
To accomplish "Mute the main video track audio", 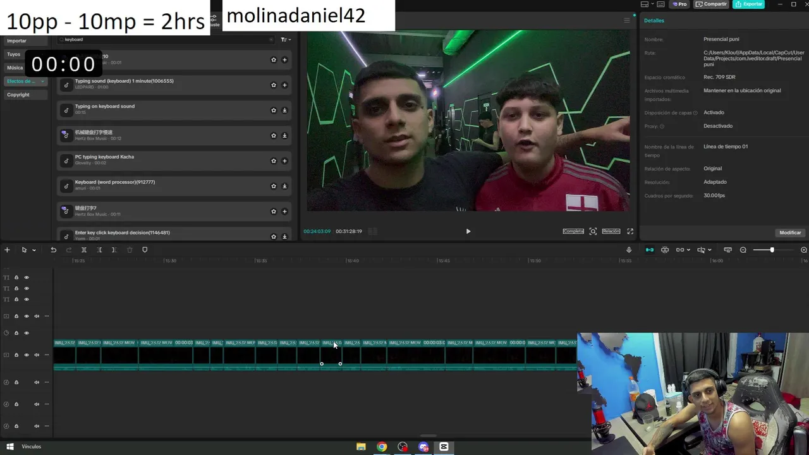I will [x=37, y=355].
